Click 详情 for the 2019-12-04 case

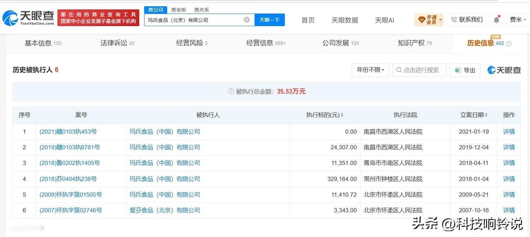[509, 148]
